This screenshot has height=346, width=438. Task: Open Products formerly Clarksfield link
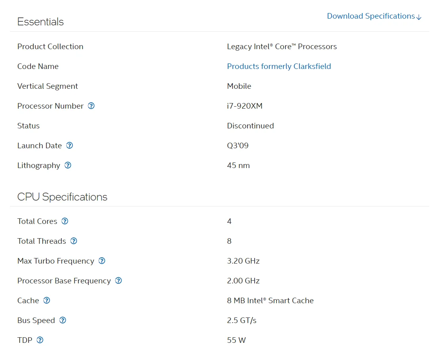tap(279, 66)
